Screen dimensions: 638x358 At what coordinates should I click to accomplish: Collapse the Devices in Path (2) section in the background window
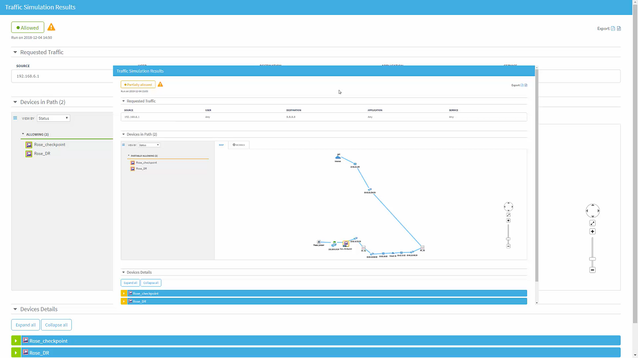[15, 102]
